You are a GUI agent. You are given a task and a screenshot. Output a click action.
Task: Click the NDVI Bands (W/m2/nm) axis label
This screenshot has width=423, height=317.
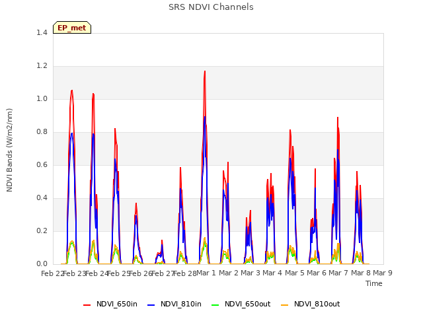(x=9, y=150)
